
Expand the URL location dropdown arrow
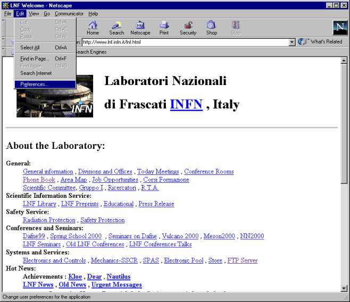291,42
